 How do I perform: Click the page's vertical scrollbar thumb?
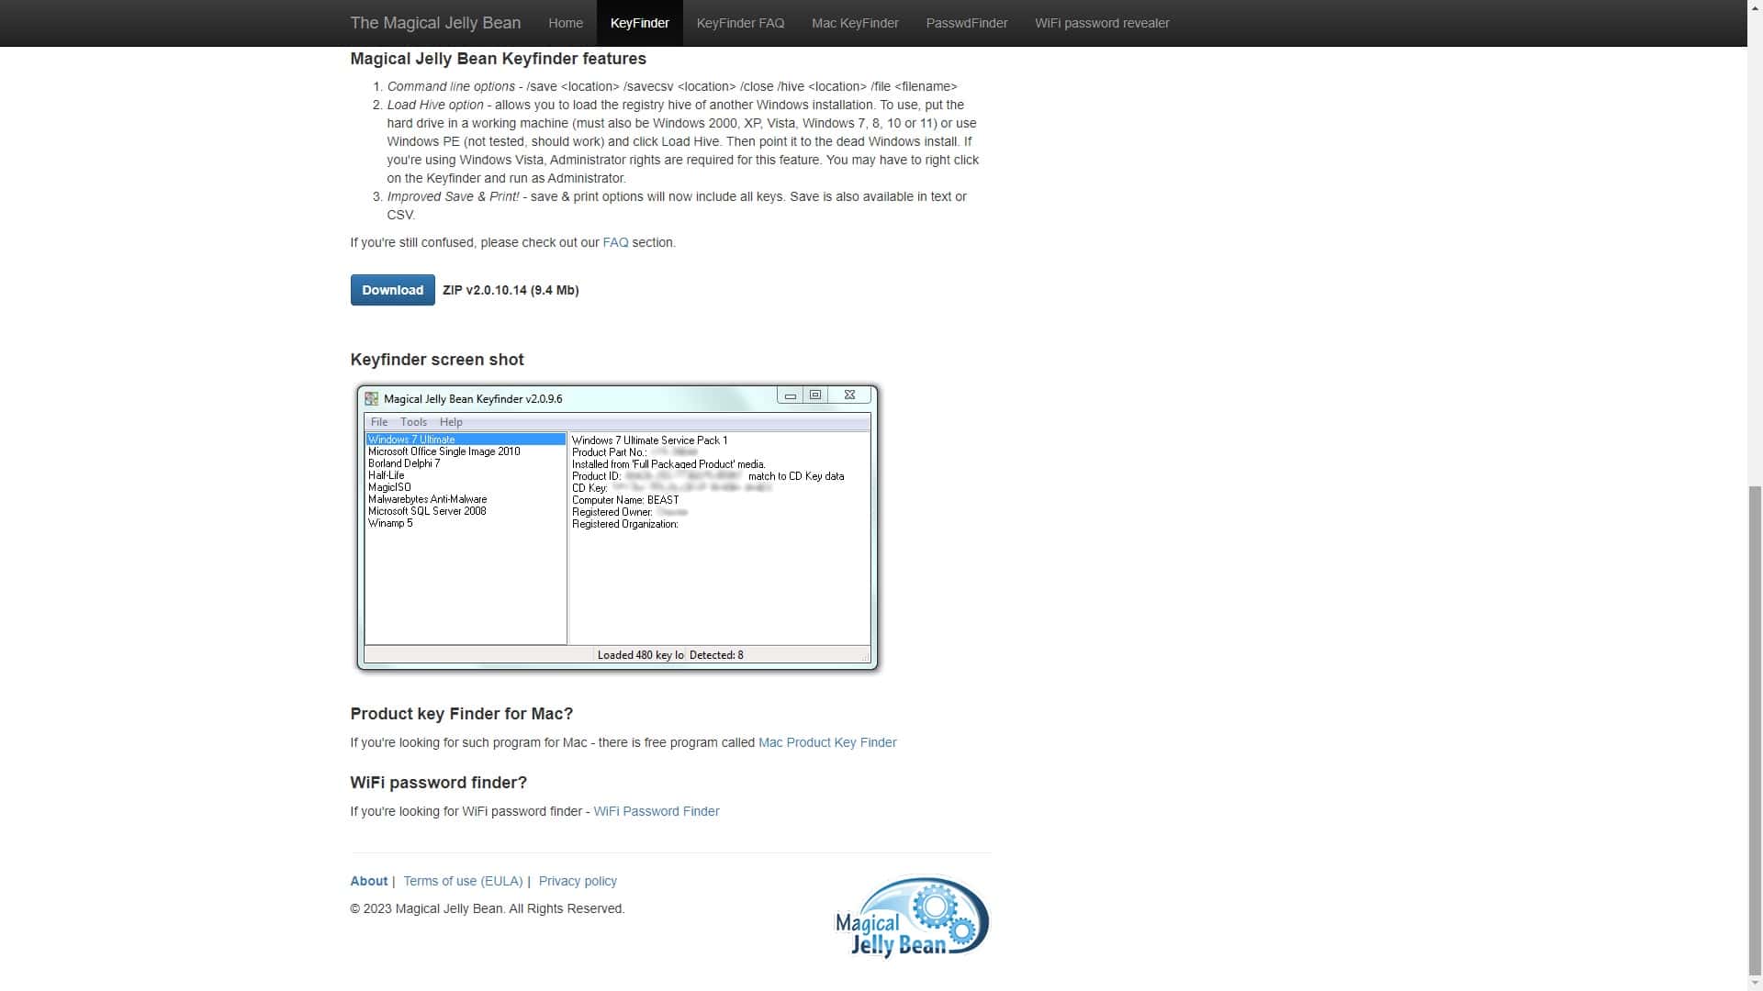1755,729
